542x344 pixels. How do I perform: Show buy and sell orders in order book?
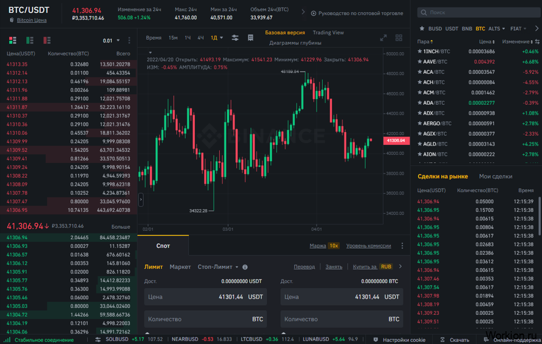(x=12, y=40)
